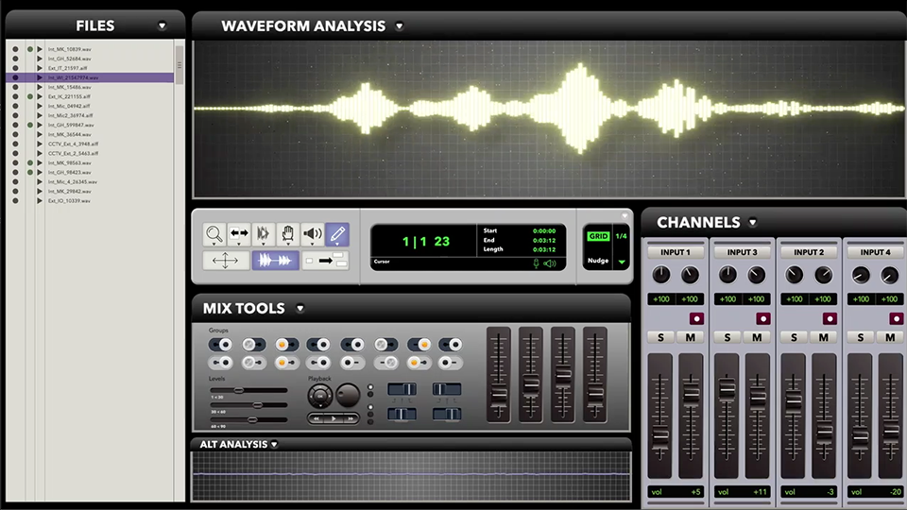
Task: Click the speaker scrub tool
Action: point(312,233)
